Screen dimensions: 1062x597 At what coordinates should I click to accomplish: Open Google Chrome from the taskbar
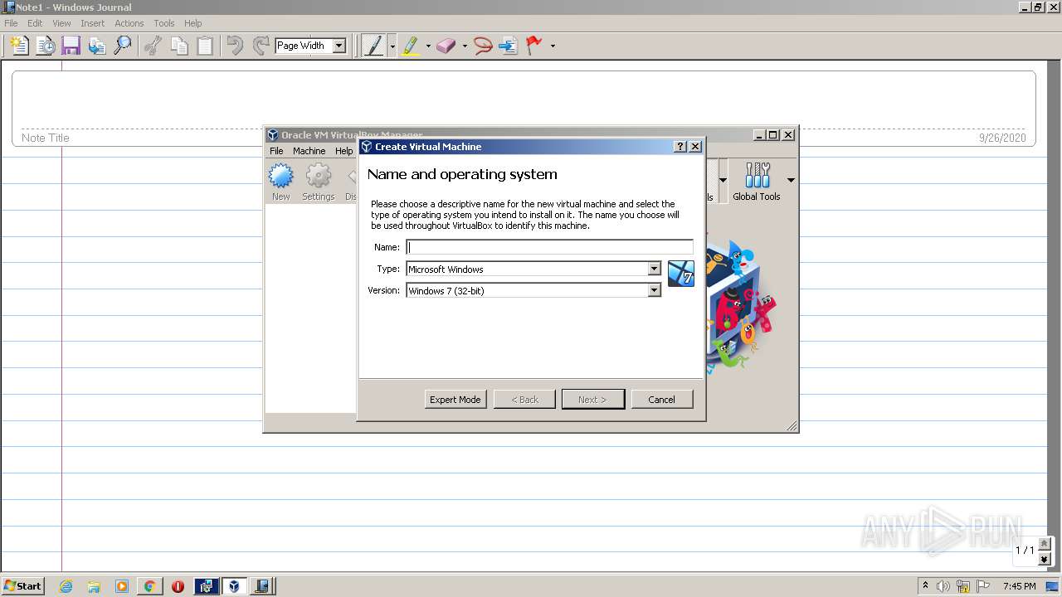tap(149, 586)
